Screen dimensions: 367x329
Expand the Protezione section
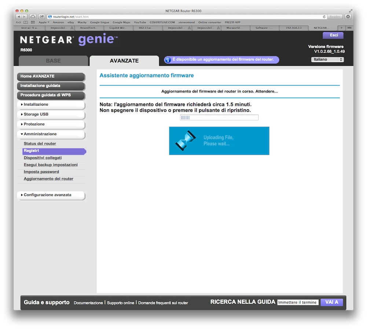51,124
